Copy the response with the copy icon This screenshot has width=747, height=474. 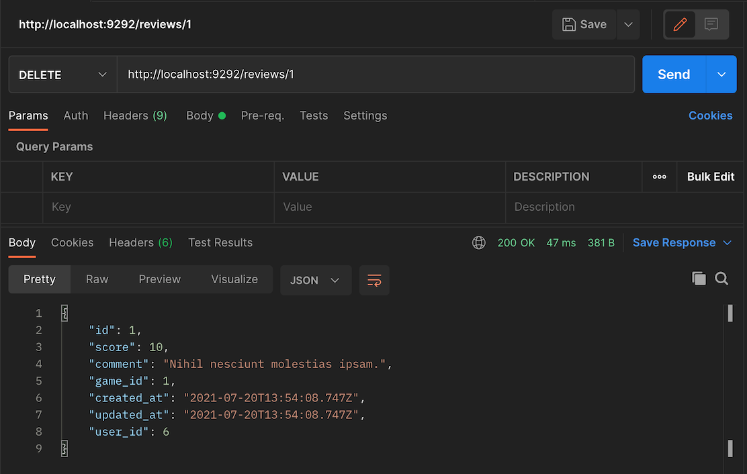699,279
